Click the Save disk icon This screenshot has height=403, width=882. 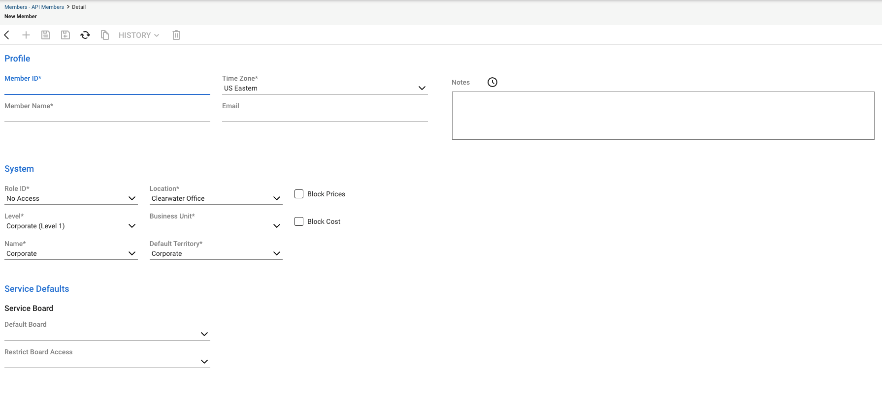[46, 35]
